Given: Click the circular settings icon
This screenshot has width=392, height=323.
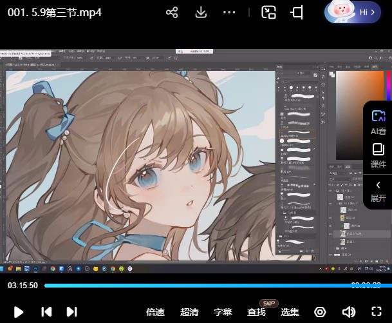Looking at the screenshot, I should pyautogui.click(x=320, y=312).
